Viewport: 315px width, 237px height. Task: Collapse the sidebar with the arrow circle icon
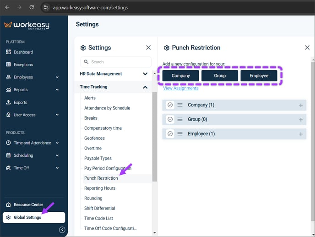[62, 230]
